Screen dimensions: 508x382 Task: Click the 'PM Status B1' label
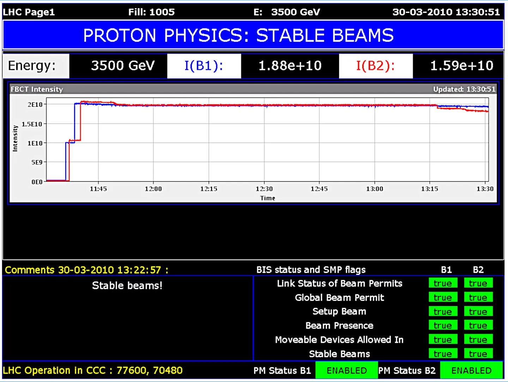point(282,371)
